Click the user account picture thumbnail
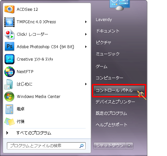The height and width of the screenshot is (156, 167). tap(120, 4)
